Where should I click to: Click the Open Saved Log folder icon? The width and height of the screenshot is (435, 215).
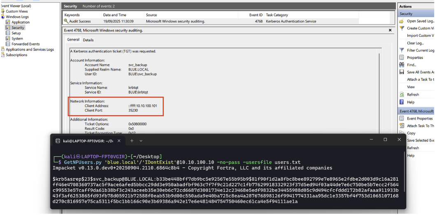click(x=401, y=21)
